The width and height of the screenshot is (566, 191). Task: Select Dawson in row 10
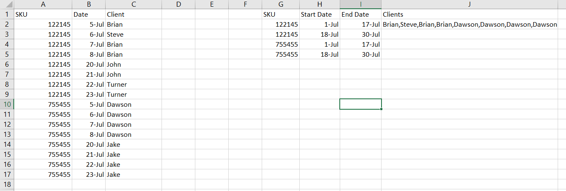134,104
